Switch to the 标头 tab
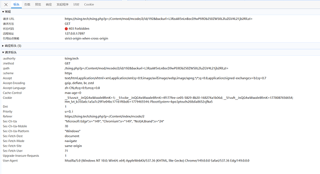Image resolution: width=320 pixels, height=174 pixels. coord(16,5)
